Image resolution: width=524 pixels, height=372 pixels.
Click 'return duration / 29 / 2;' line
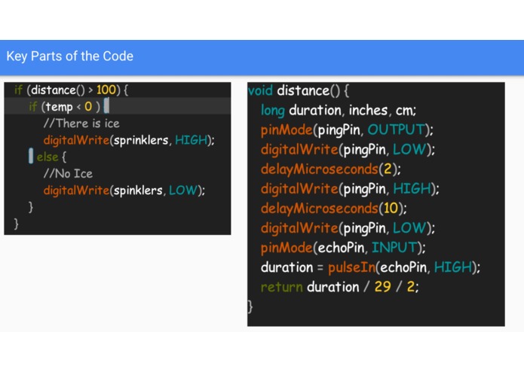click(x=339, y=287)
